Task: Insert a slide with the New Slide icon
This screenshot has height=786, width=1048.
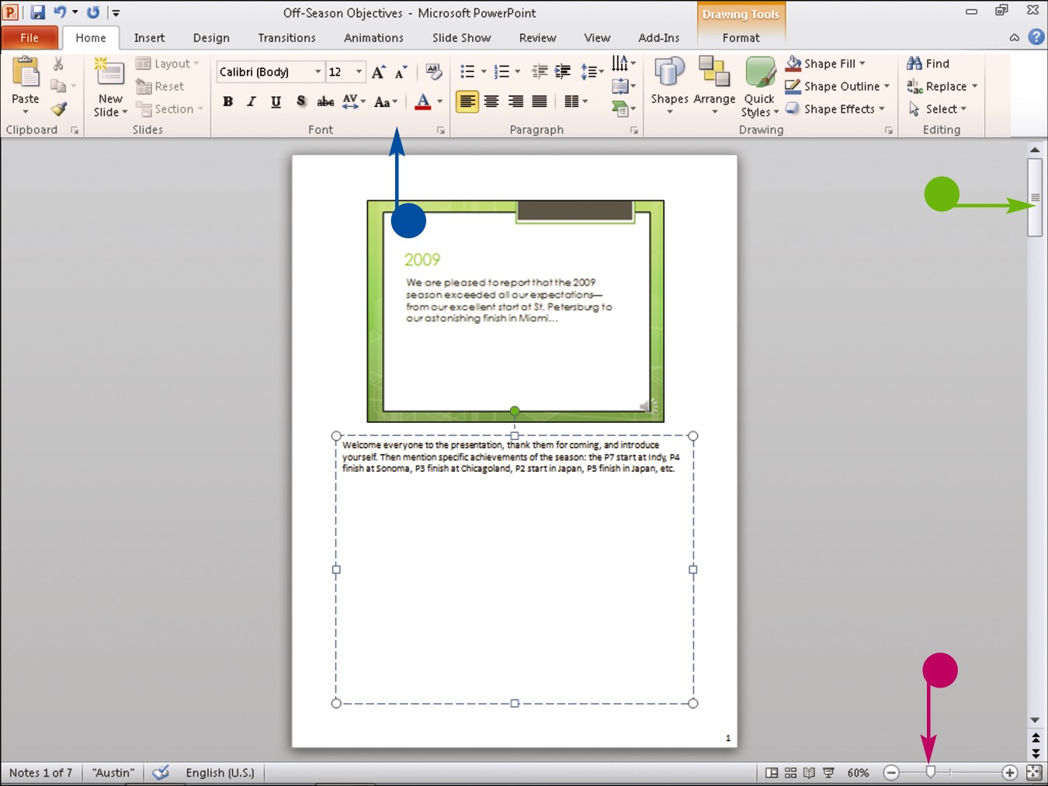Action: pyautogui.click(x=109, y=72)
